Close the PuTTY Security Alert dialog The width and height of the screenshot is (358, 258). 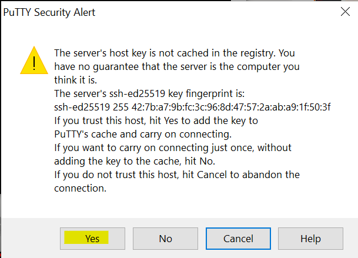(345, 12)
